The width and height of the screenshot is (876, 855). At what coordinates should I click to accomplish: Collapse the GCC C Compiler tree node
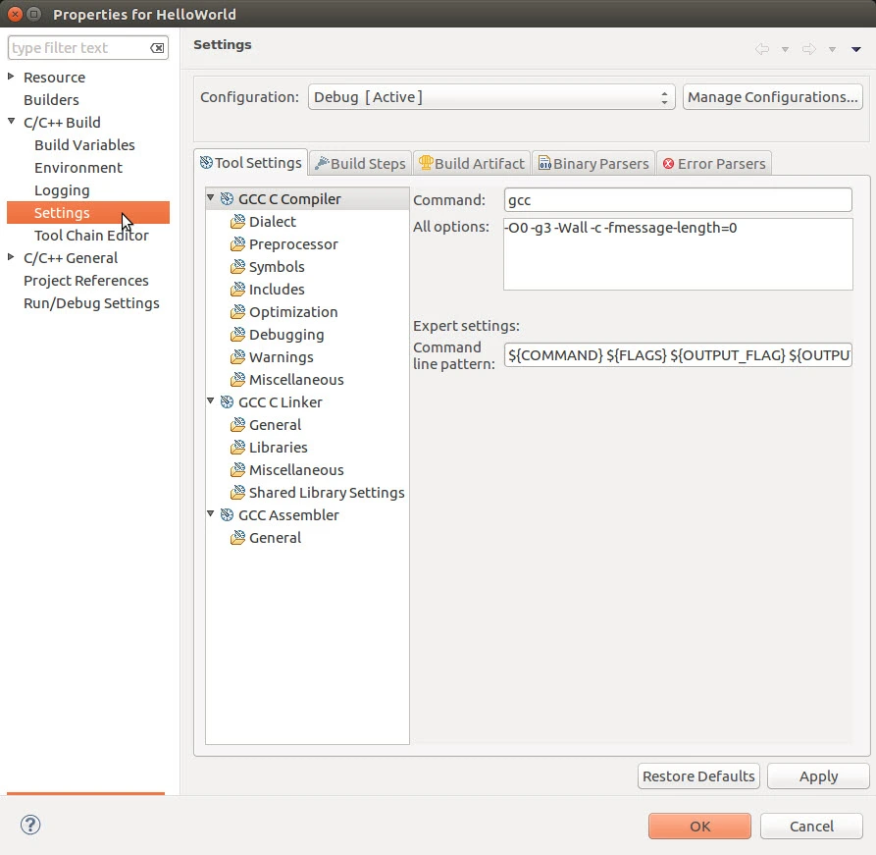click(x=211, y=199)
